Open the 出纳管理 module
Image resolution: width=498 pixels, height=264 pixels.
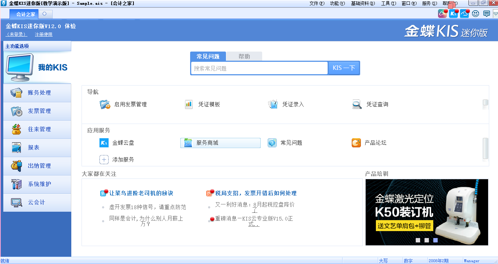click(37, 166)
